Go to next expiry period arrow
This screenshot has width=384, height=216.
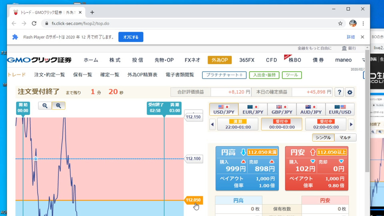pyautogui.click(x=351, y=124)
